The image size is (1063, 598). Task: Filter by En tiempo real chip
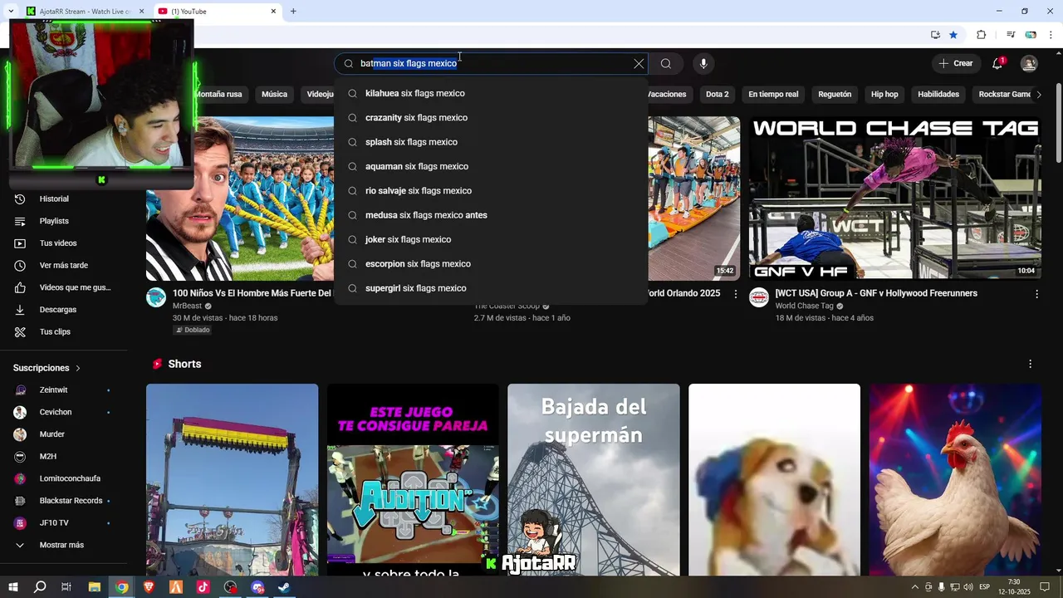tap(773, 95)
